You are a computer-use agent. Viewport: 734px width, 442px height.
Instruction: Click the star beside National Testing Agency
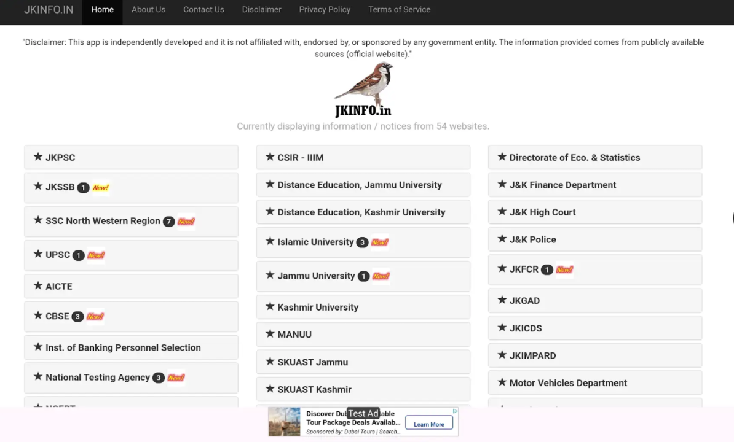click(38, 376)
